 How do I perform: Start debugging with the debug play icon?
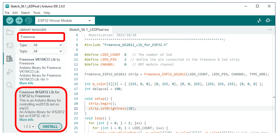28,21
